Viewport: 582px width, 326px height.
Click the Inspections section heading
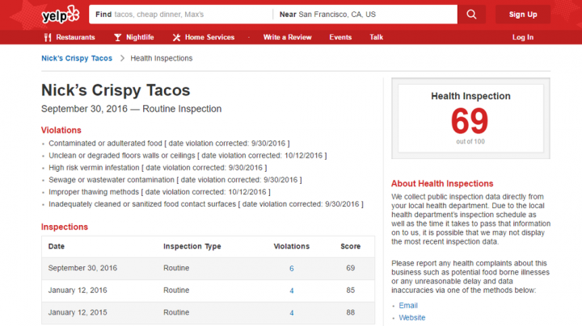point(65,227)
